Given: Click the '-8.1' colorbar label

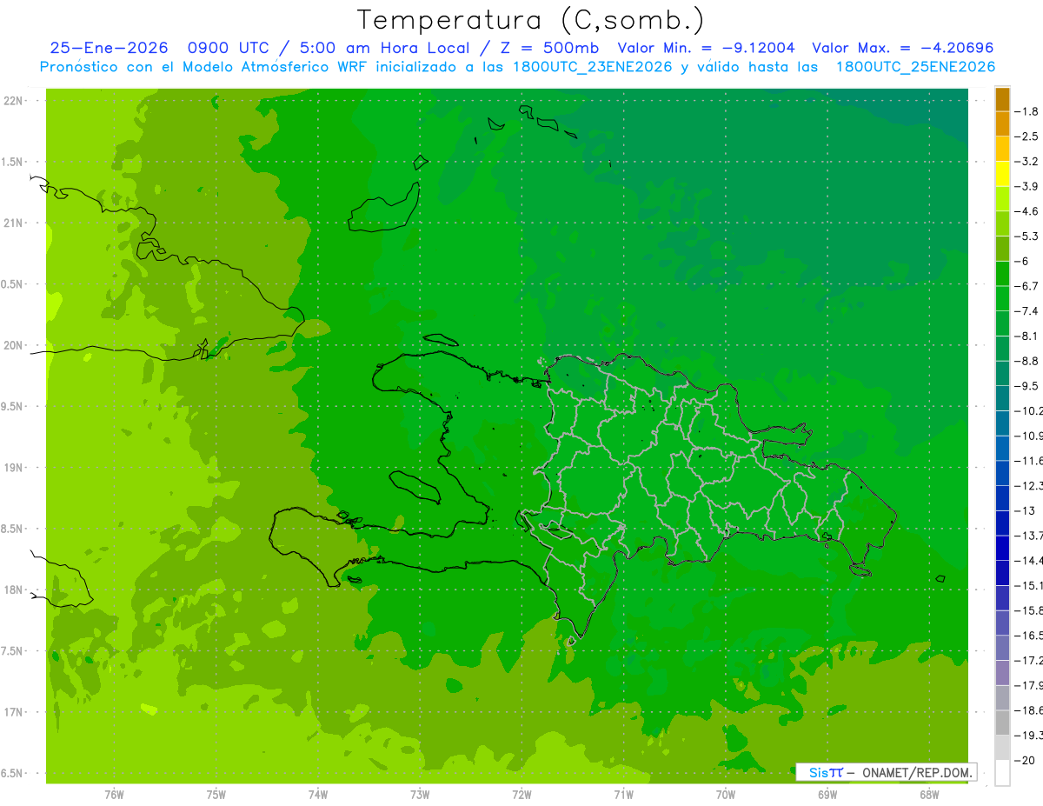Looking at the screenshot, I should [x=1026, y=336].
